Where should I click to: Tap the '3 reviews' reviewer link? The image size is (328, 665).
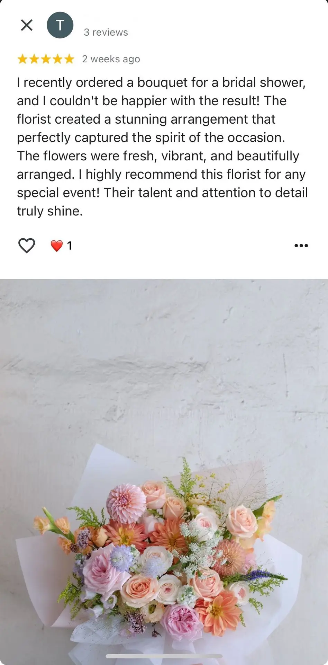(x=106, y=32)
